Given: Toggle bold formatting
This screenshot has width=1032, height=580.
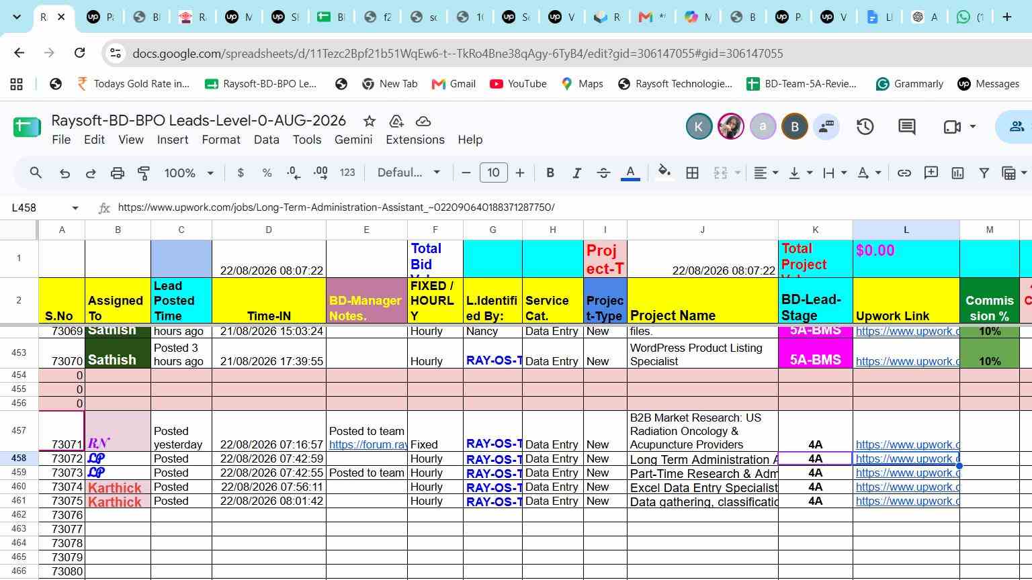Looking at the screenshot, I should click(550, 173).
